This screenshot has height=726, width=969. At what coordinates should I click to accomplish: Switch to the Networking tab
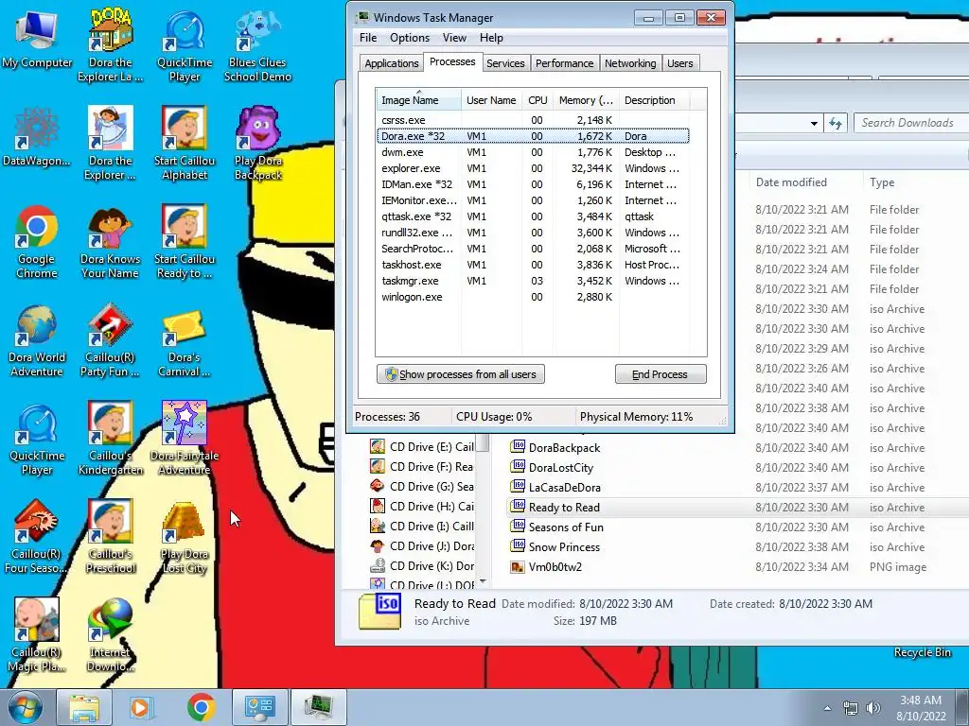pos(630,63)
